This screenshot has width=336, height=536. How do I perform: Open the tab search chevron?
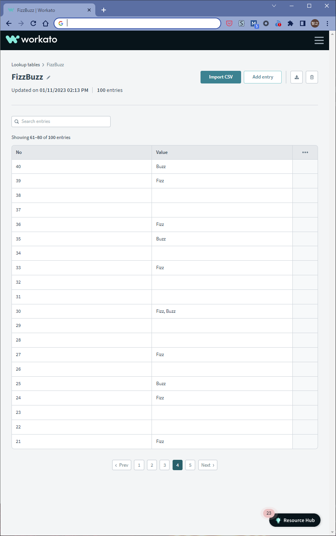point(274,6)
